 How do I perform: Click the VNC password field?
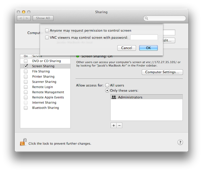point(144,37)
